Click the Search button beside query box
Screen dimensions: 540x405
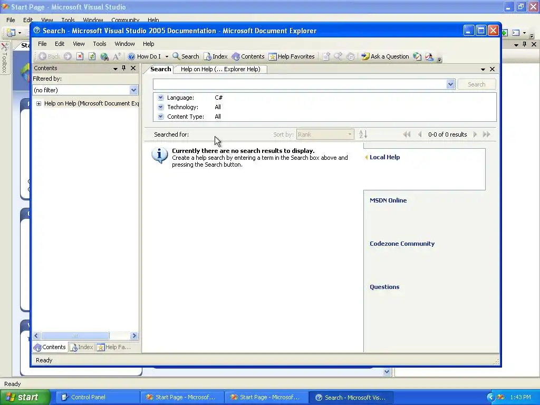tap(477, 84)
